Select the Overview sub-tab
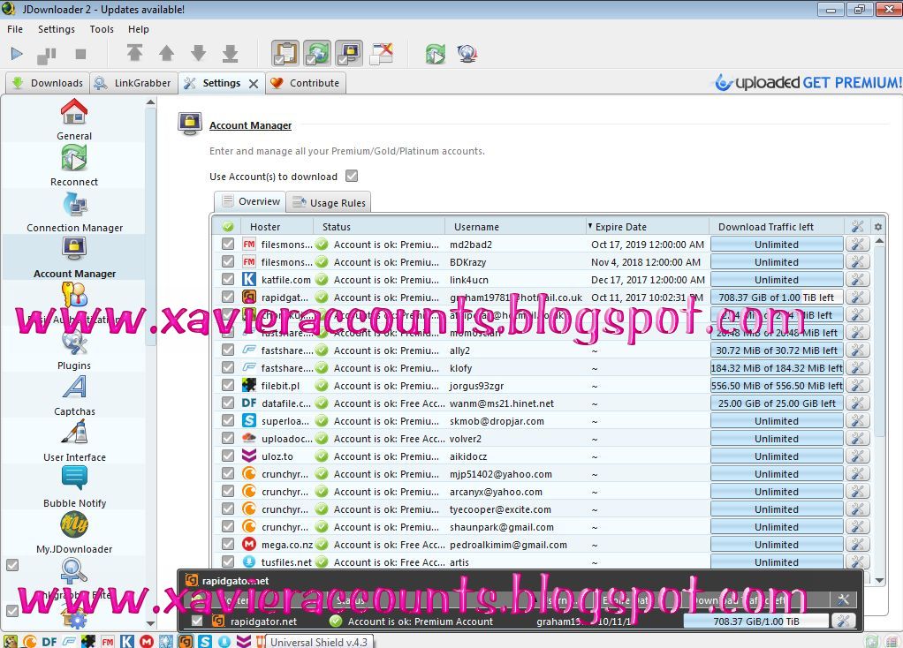The height and width of the screenshot is (648, 903). tap(251, 201)
